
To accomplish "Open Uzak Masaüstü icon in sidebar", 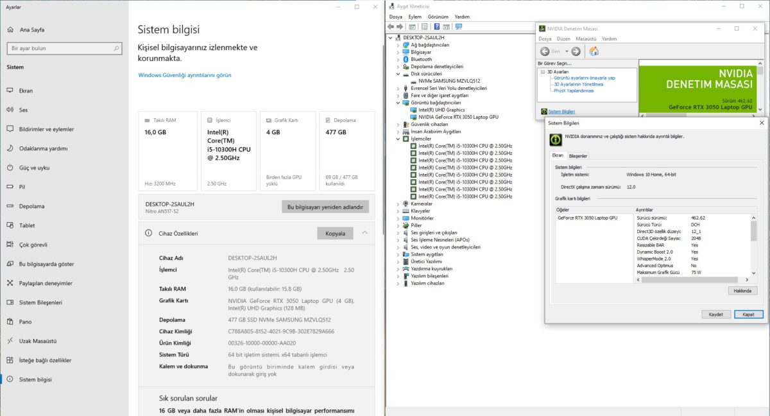I will (10, 341).
